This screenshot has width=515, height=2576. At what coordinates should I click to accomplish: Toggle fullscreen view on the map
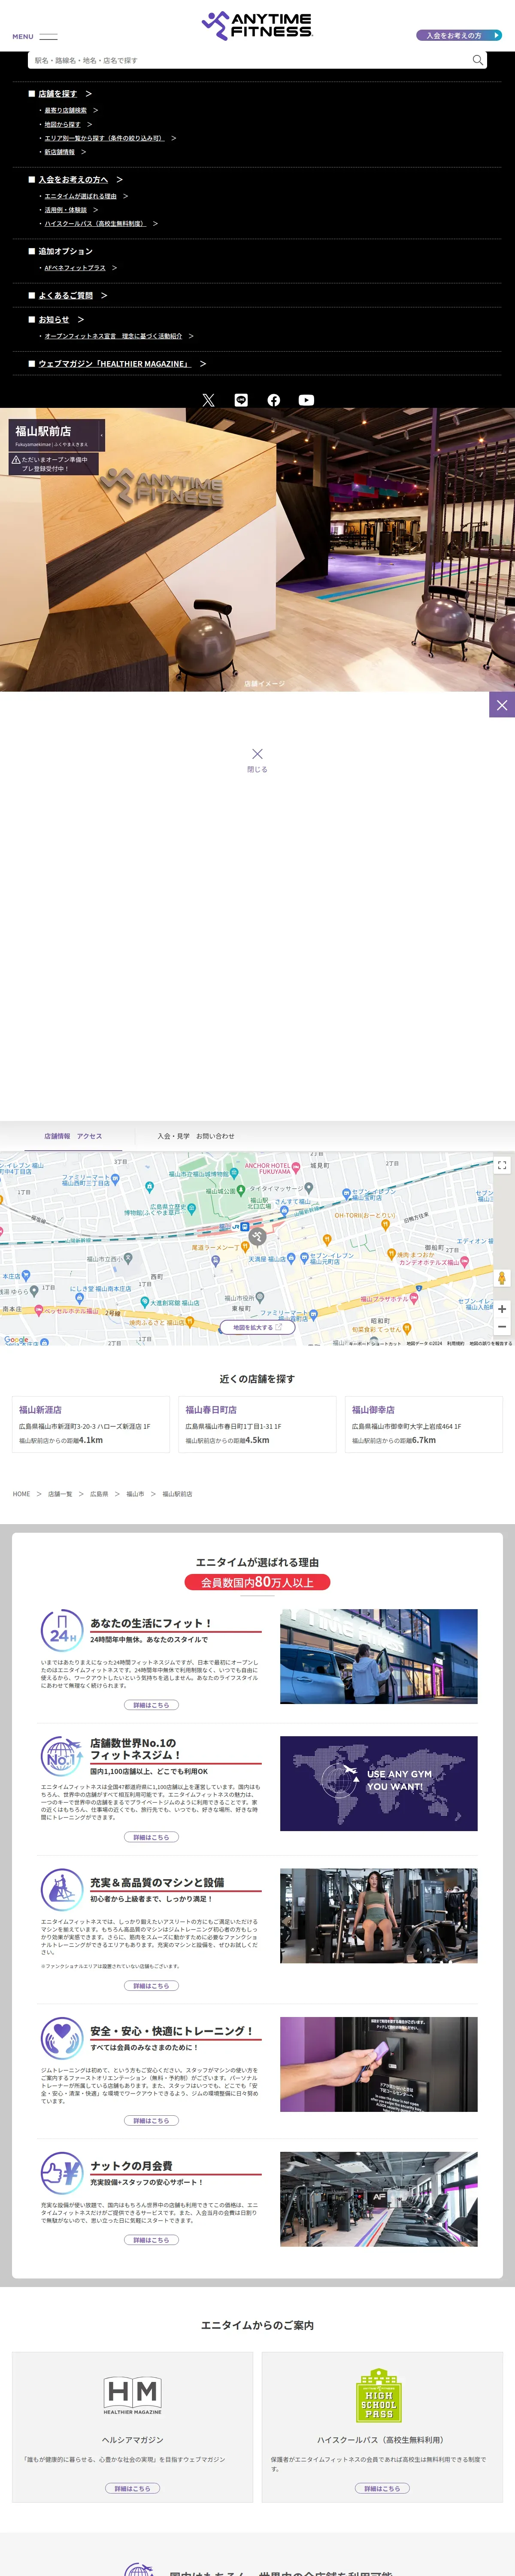click(502, 1165)
